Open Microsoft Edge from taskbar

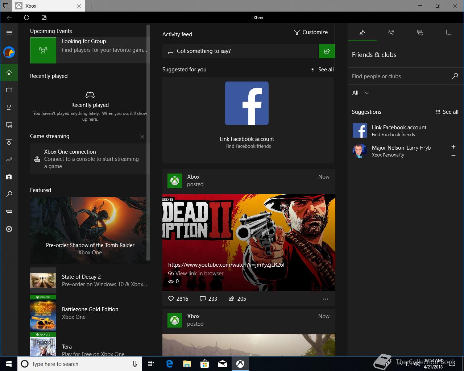(x=169, y=364)
